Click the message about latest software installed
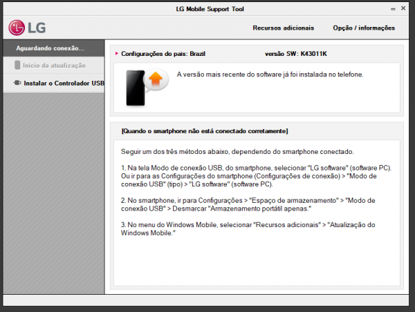This screenshot has width=415, height=312. (x=270, y=75)
